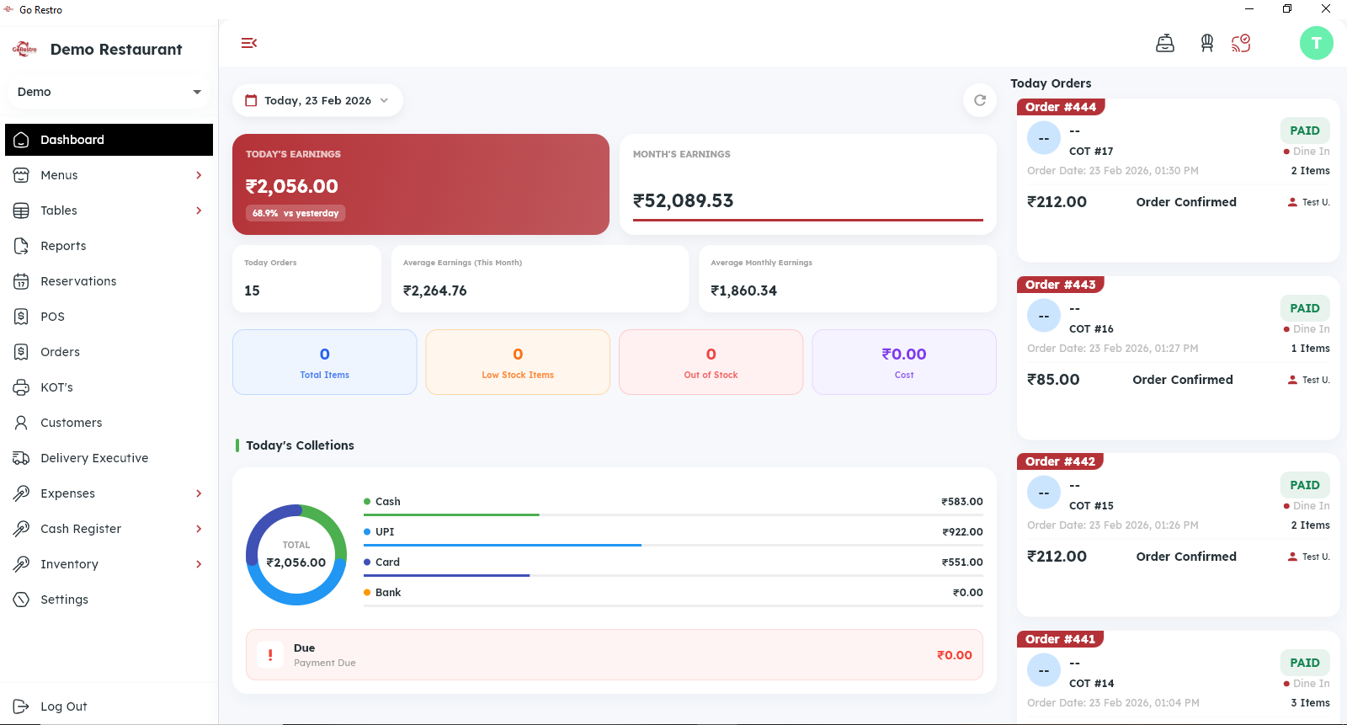Screen dimensions: 1347x725
Task: Go to Dashboard menu item
Action: click(x=109, y=140)
